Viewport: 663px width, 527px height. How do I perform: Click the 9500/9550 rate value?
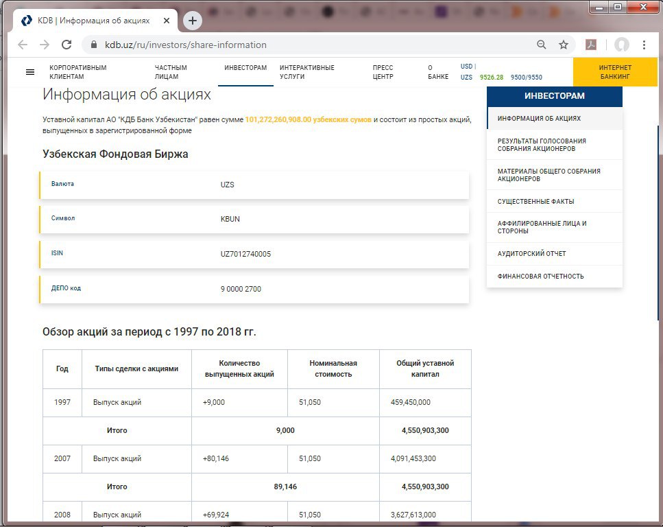coord(526,78)
